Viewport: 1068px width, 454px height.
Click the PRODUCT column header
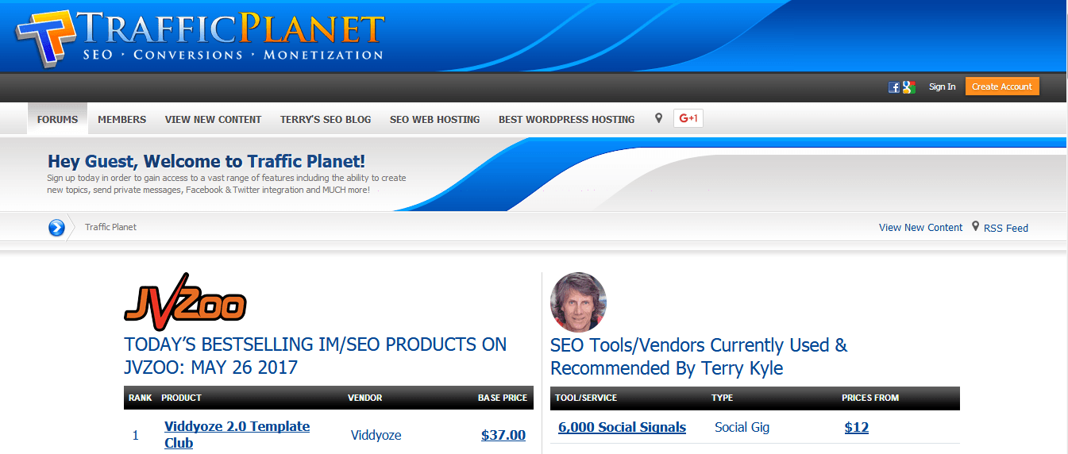[x=181, y=398]
